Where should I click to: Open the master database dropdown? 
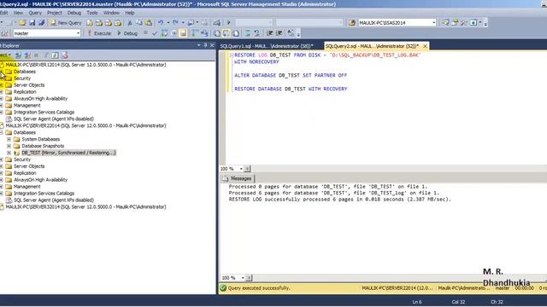pos(78,33)
